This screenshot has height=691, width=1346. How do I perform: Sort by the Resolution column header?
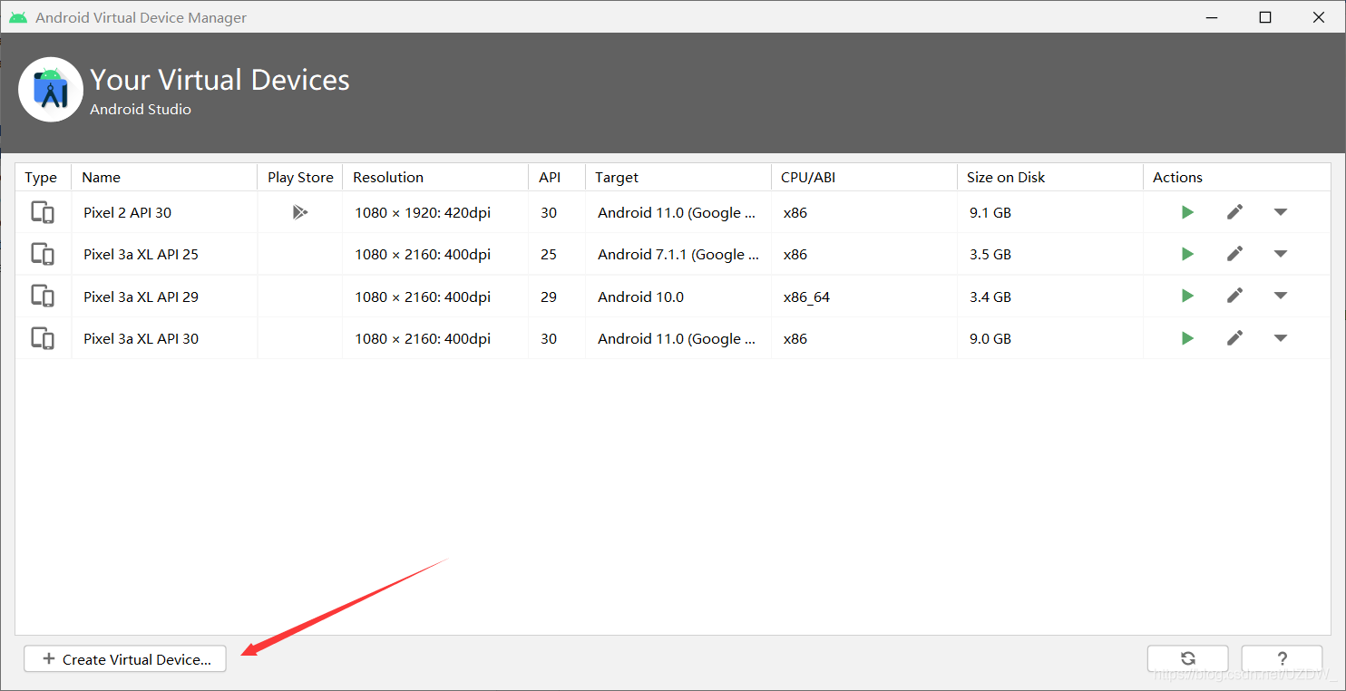[x=435, y=177]
